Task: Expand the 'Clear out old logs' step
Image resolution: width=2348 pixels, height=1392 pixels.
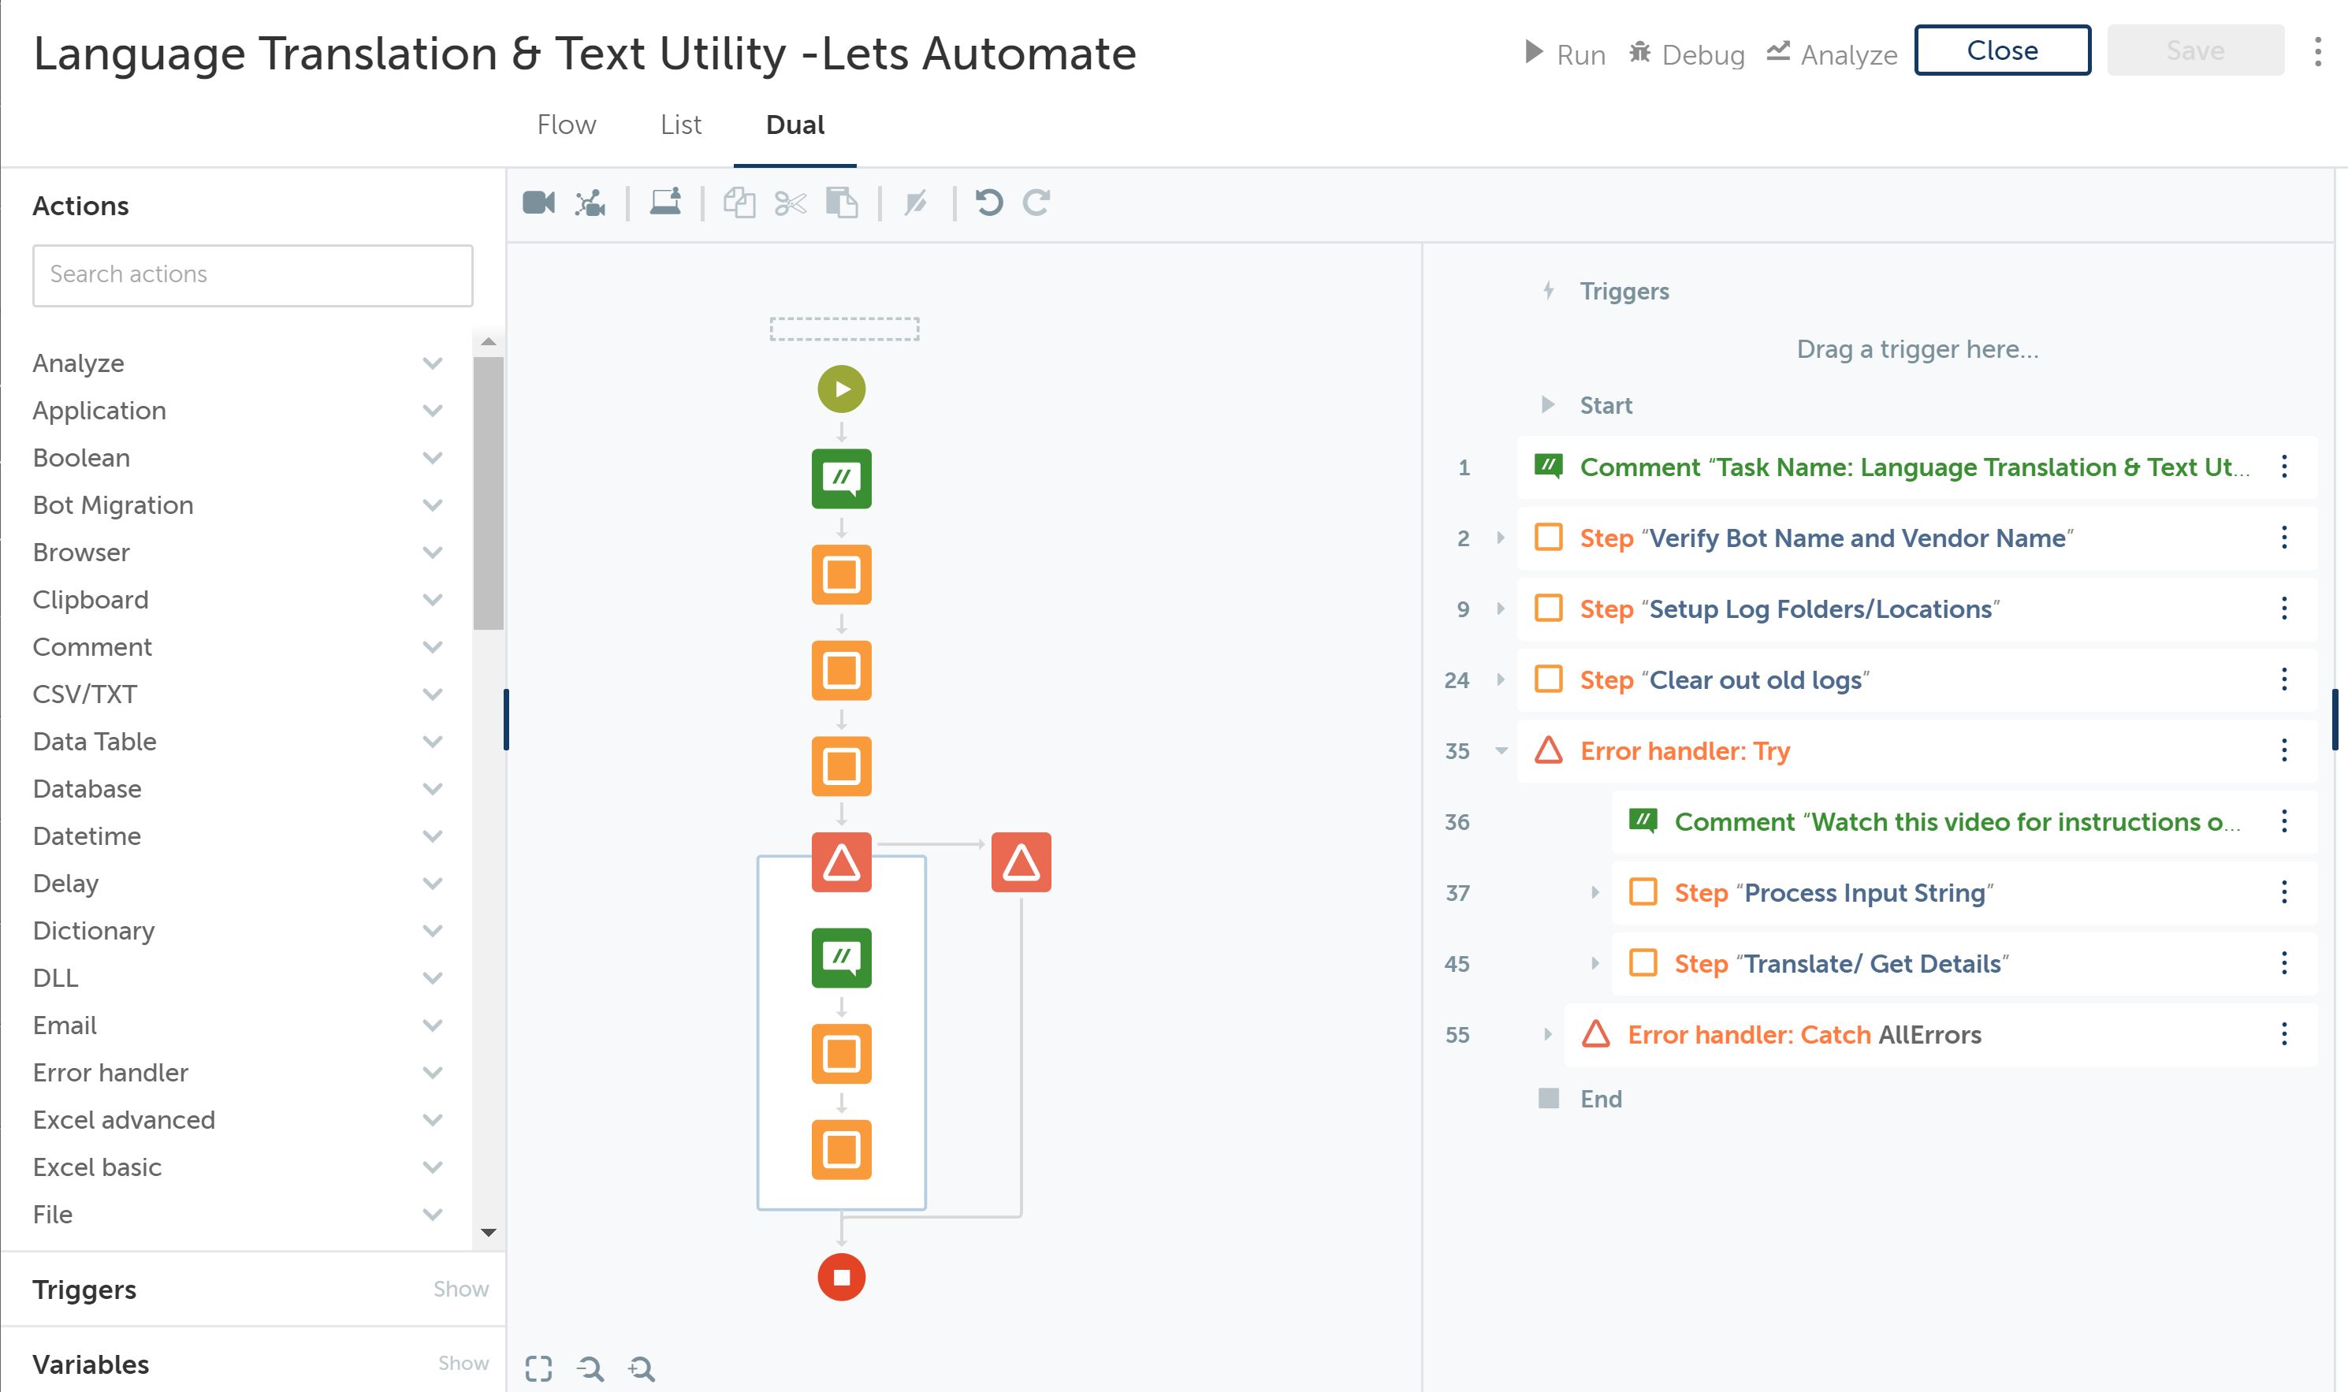Action: coord(1501,680)
